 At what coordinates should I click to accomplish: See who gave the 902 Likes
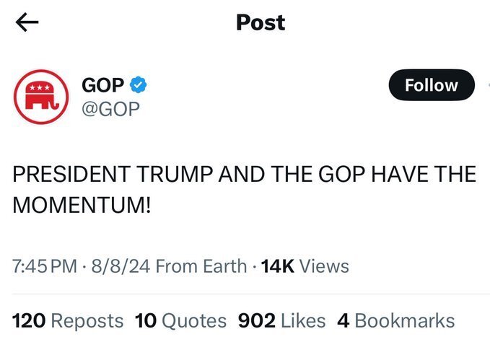click(281, 321)
